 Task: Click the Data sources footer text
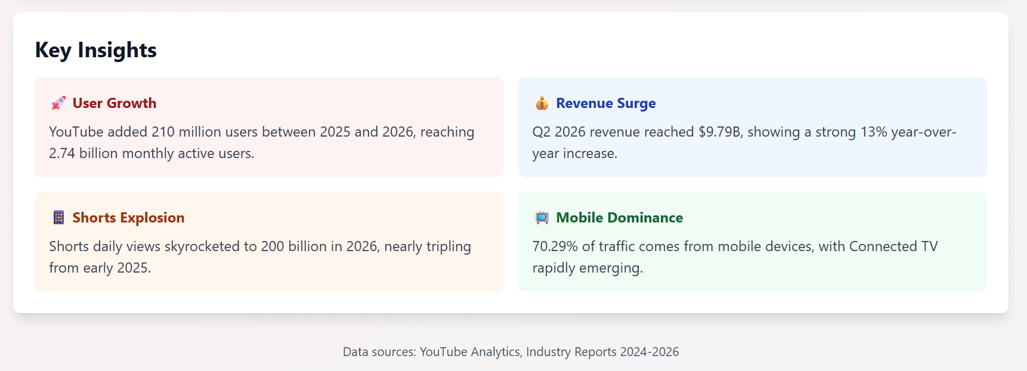(x=511, y=352)
